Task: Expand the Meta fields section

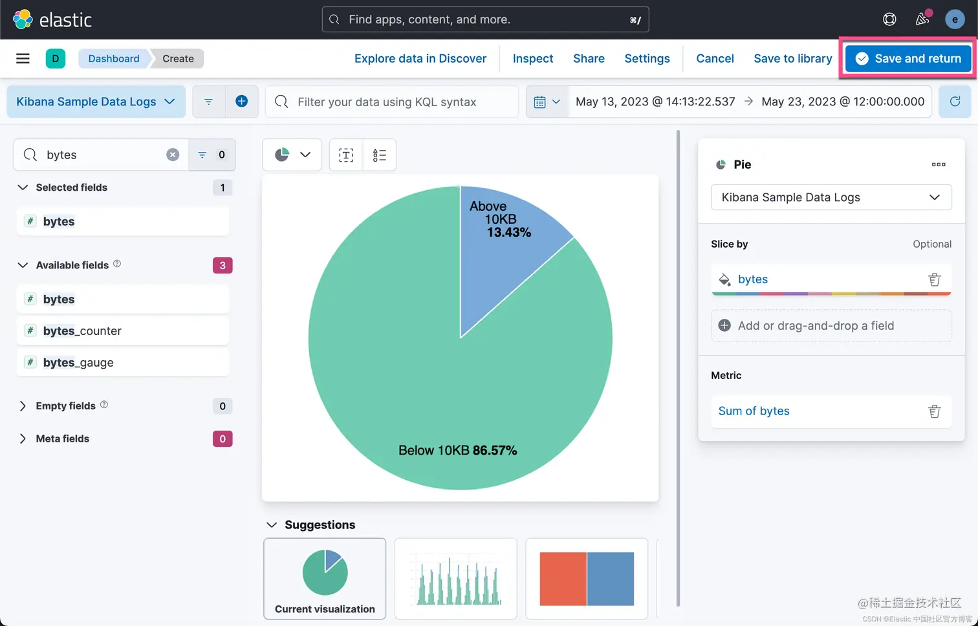Action: click(23, 438)
